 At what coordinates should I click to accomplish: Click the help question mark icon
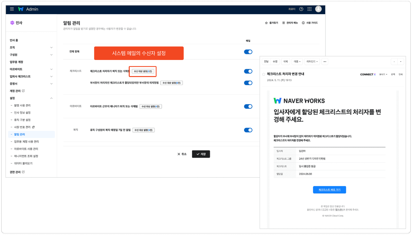coord(301,9)
